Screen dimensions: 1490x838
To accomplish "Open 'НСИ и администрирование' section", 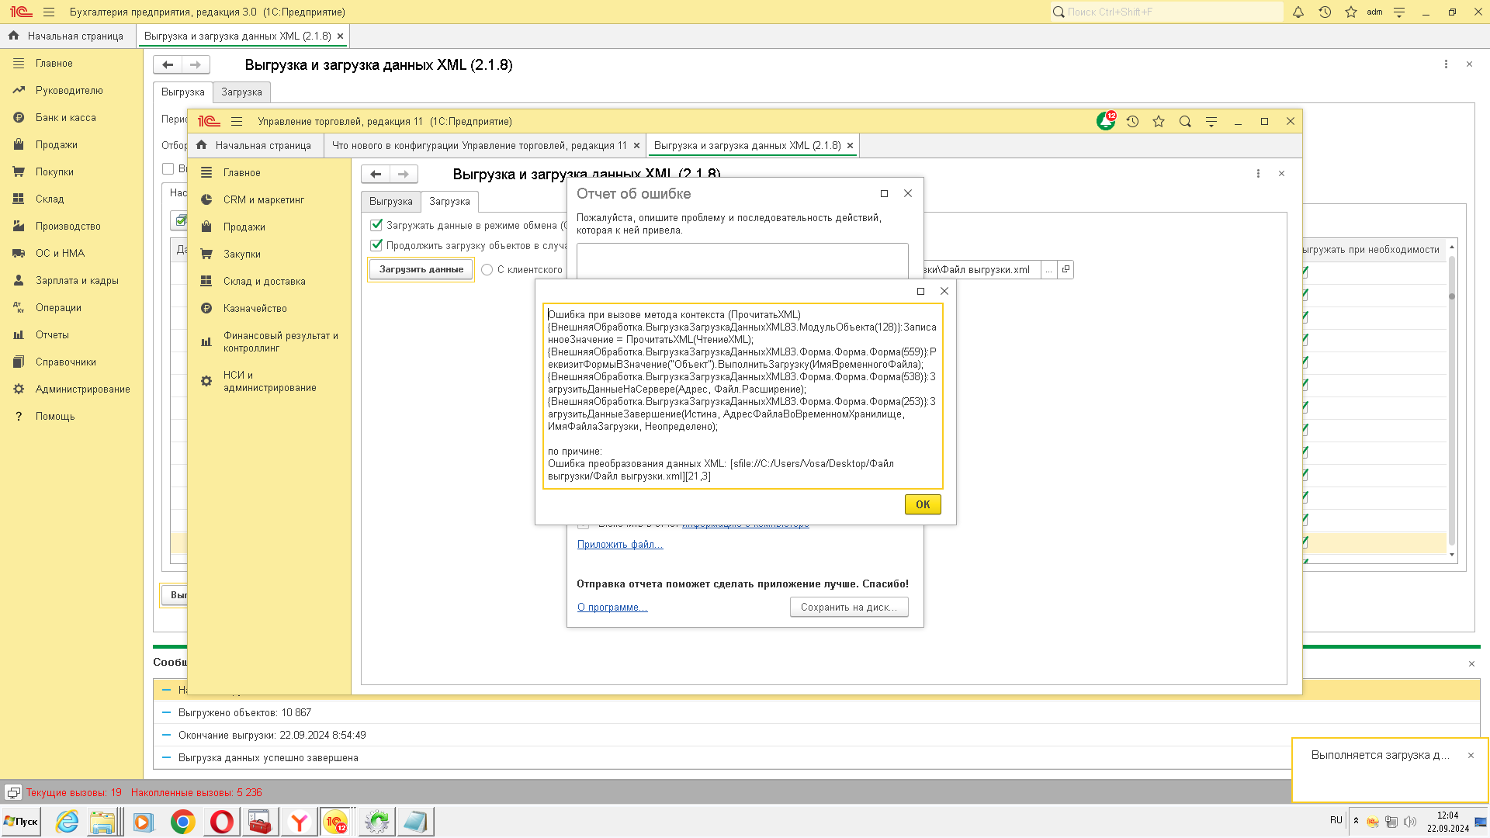I will point(269,381).
